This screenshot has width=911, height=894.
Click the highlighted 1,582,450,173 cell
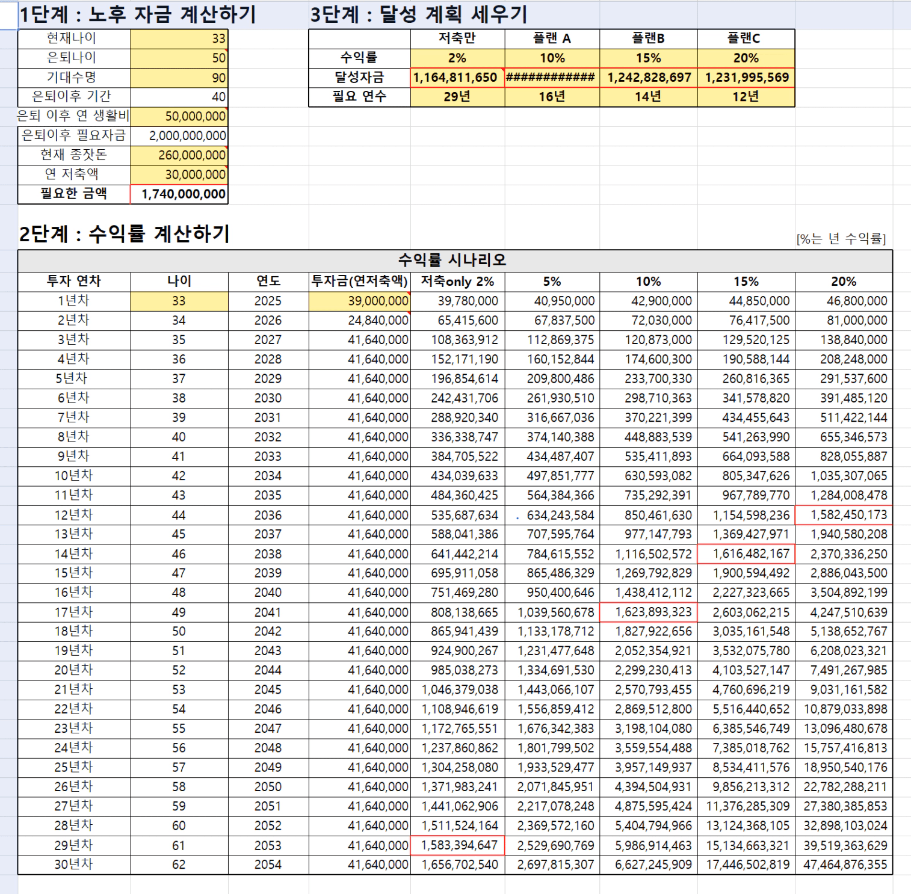coord(844,515)
